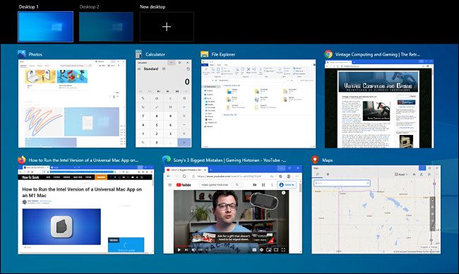Activate the Maps window thumbnail
459x274 pixels.
(x=376, y=210)
